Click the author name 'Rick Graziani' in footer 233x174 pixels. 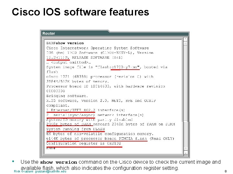click(24, 171)
